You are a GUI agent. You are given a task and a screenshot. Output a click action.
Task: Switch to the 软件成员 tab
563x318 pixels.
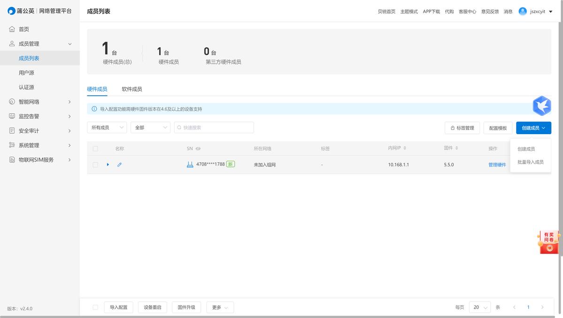click(x=132, y=89)
